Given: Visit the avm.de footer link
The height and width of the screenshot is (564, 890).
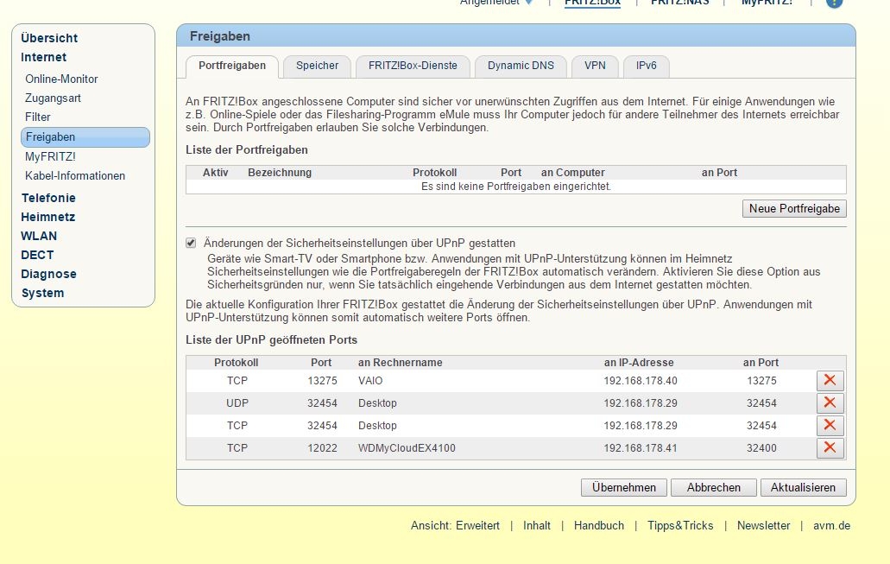Looking at the screenshot, I should pos(831,526).
